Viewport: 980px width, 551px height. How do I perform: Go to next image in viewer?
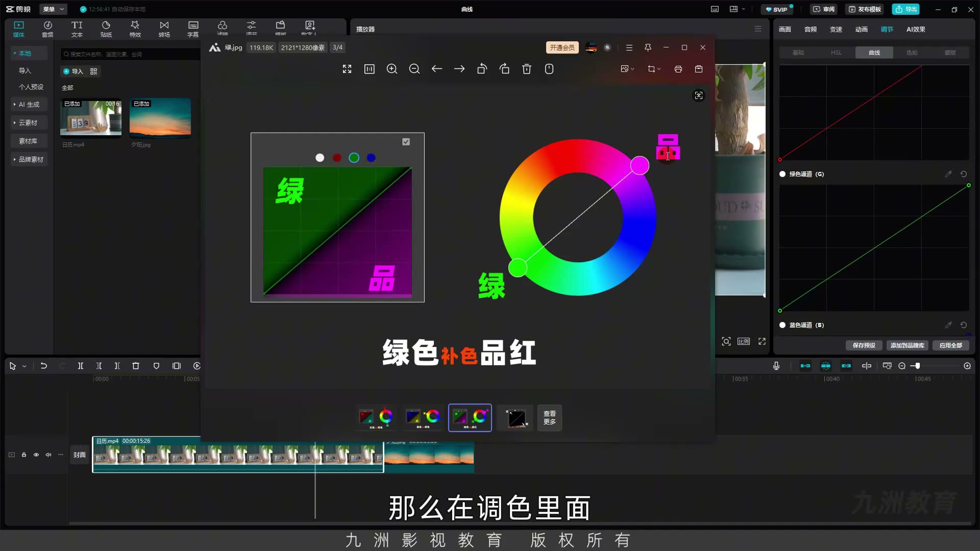coord(459,69)
